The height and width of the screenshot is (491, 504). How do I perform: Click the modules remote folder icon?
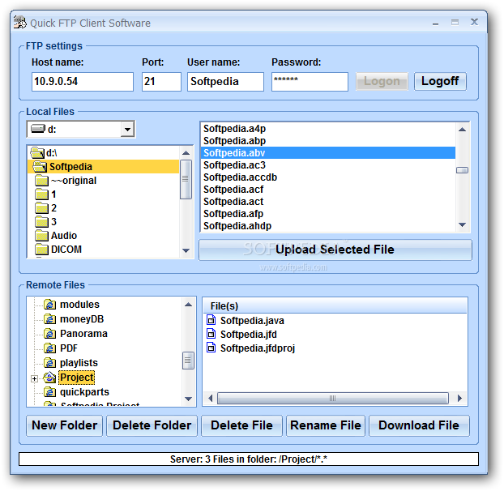coord(49,304)
